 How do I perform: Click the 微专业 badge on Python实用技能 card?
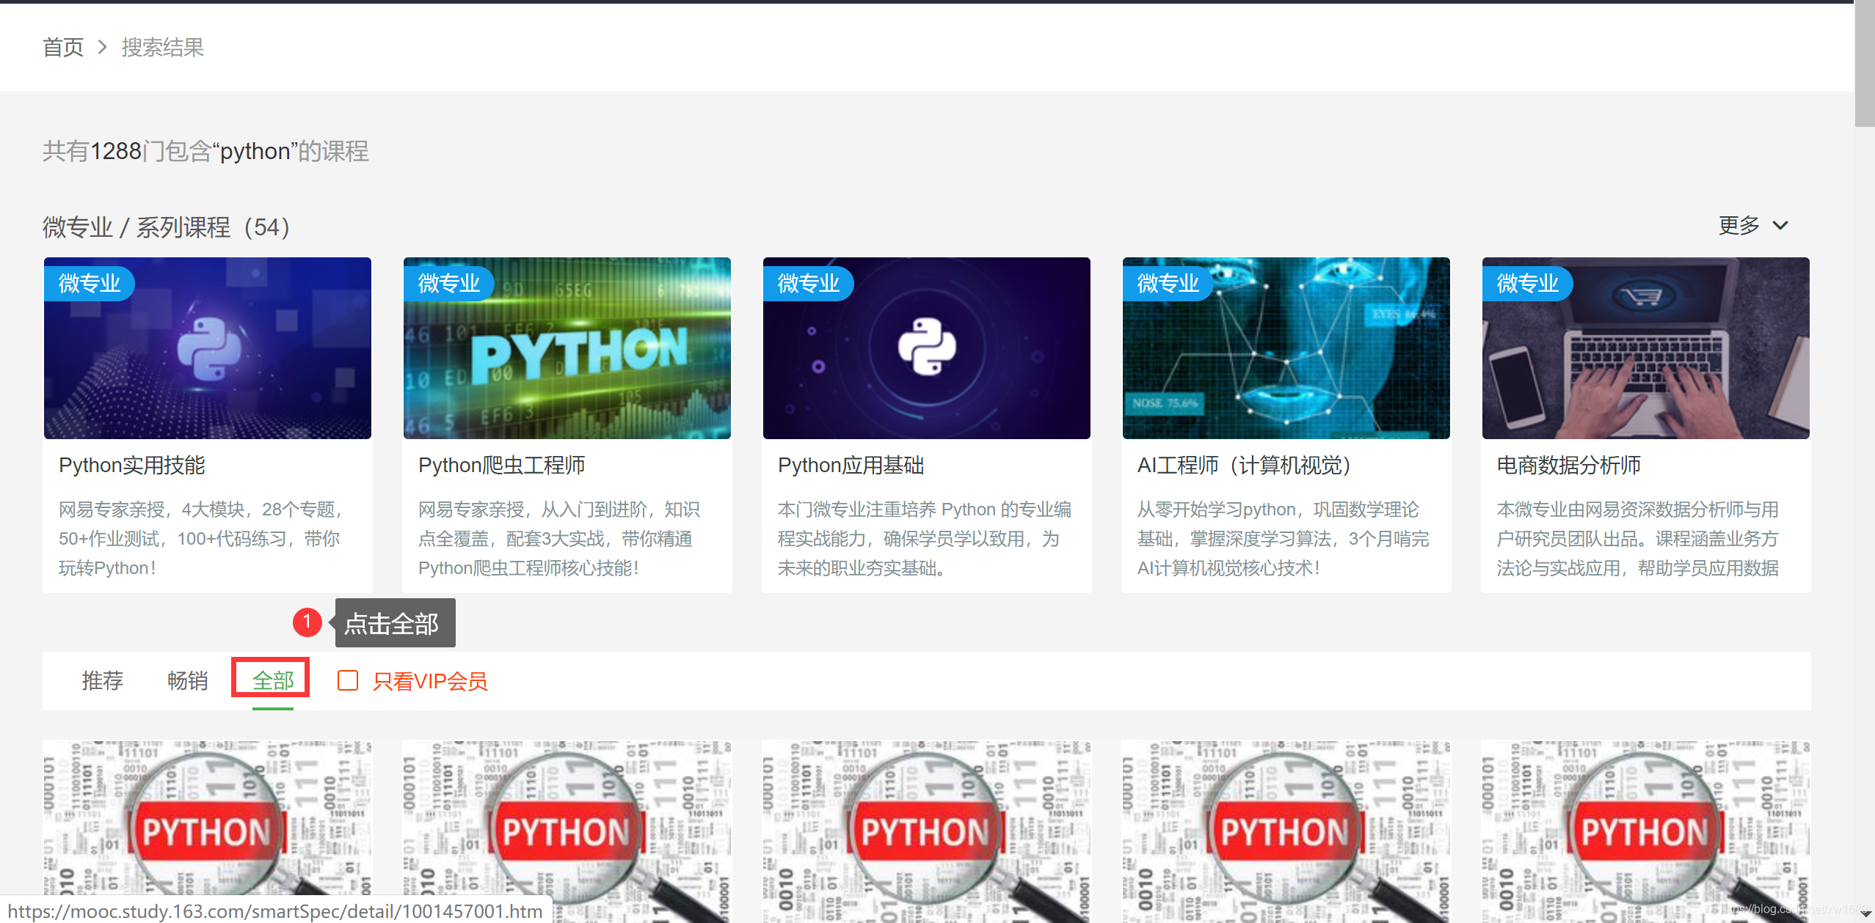(x=89, y=283)
